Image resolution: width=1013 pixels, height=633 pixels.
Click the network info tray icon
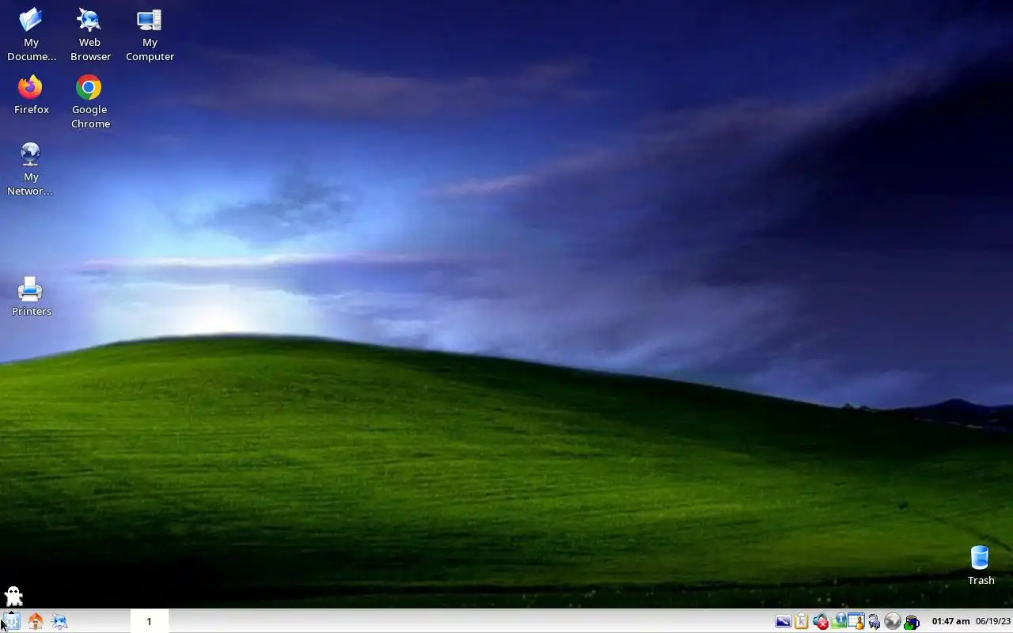[838, 622]
